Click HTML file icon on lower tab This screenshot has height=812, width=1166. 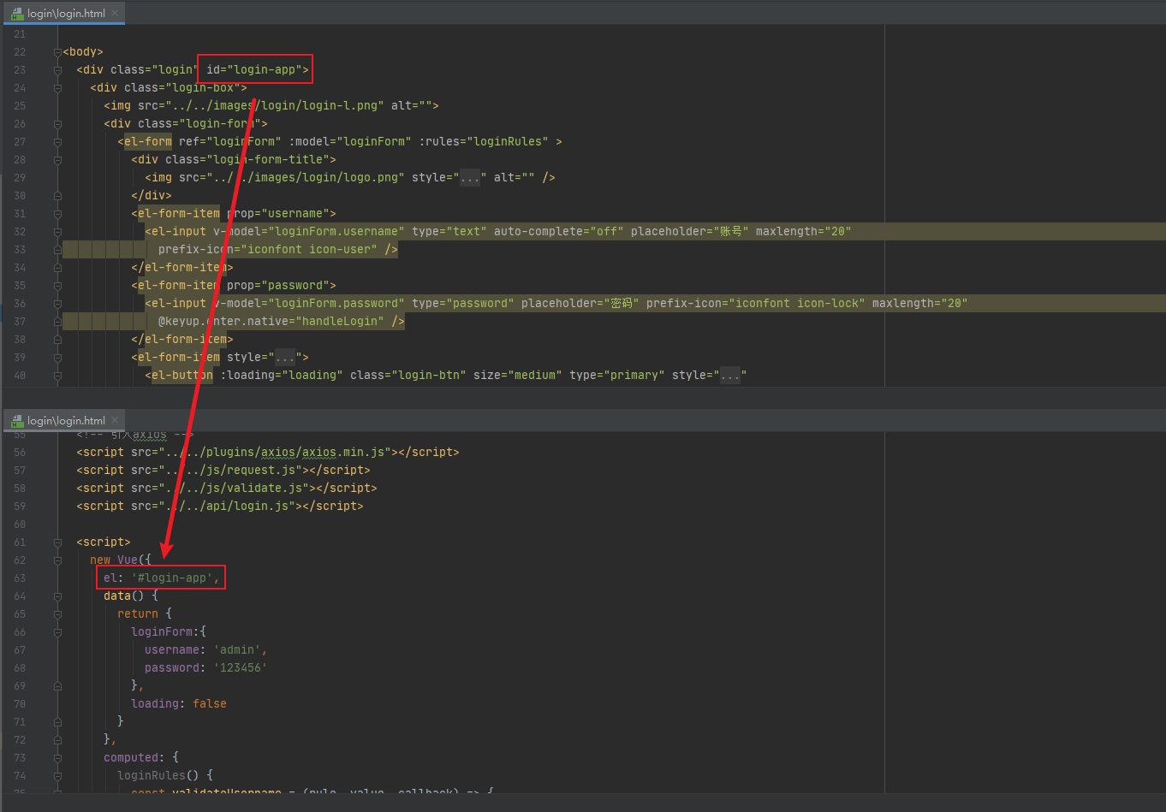(x=17, y=421)
